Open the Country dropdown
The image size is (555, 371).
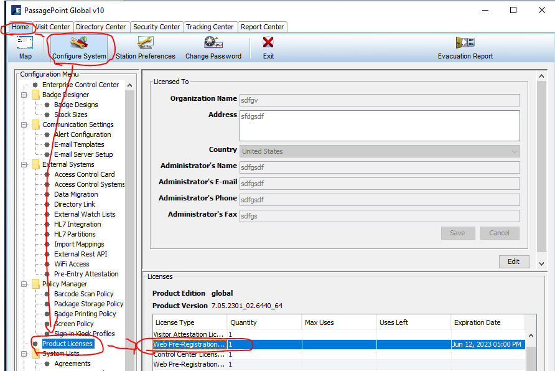click(x=380, y=151)
